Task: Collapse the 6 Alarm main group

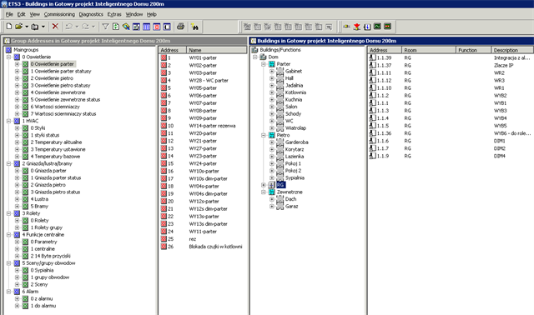Action: (9, 292)
